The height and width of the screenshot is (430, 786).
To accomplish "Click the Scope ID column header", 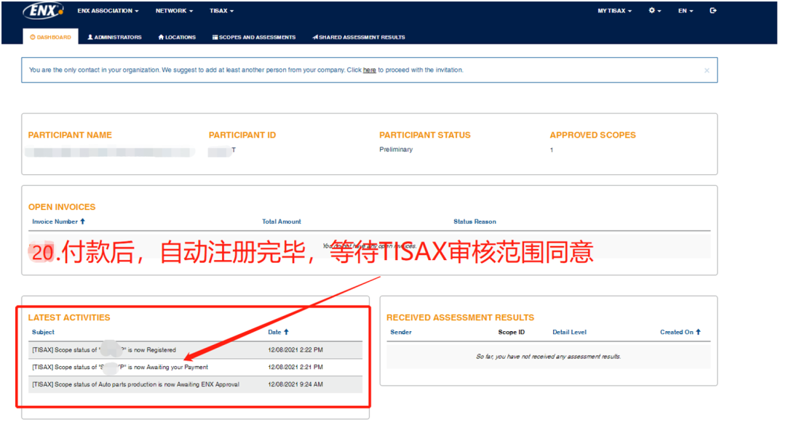I will point(512,332).
